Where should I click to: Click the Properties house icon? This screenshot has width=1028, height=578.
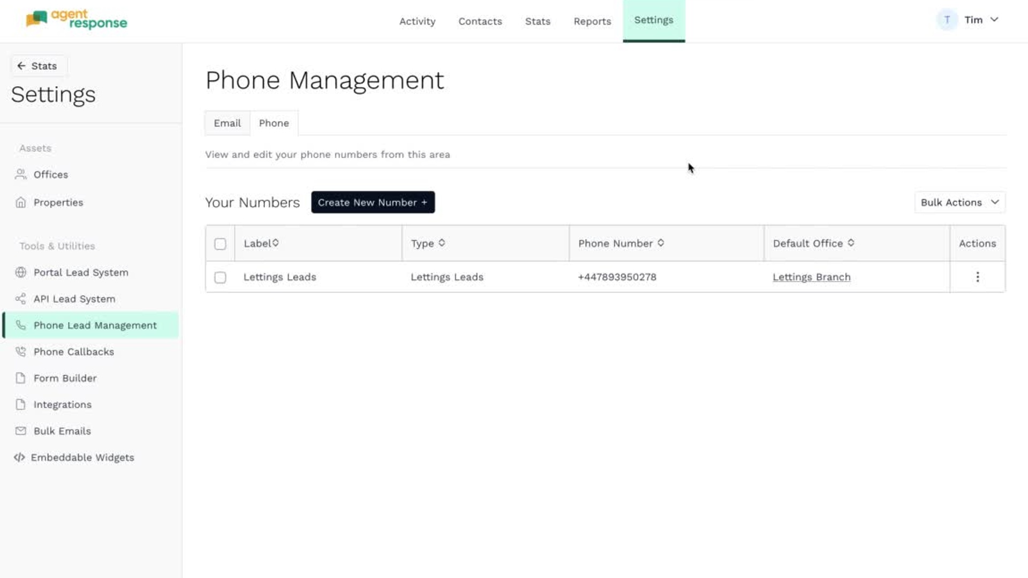point(20,202)
